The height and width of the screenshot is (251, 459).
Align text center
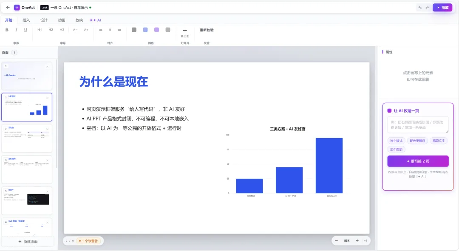coord(110,30)
